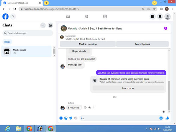React to 5106008491 message with emoji icon
176x132 pixels.
(85, 107)
